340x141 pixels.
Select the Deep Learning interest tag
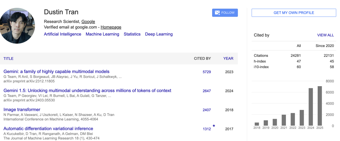coord(159,34)
